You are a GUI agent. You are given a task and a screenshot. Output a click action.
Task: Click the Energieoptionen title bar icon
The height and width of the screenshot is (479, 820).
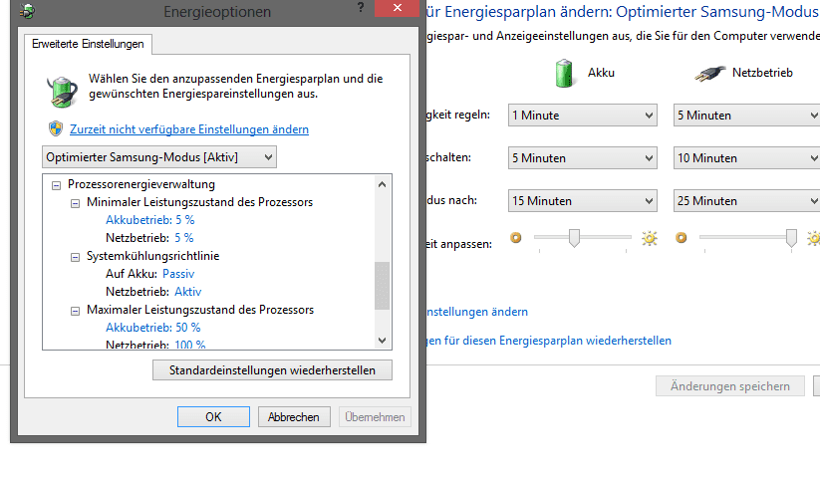click(x=25, y=12)
